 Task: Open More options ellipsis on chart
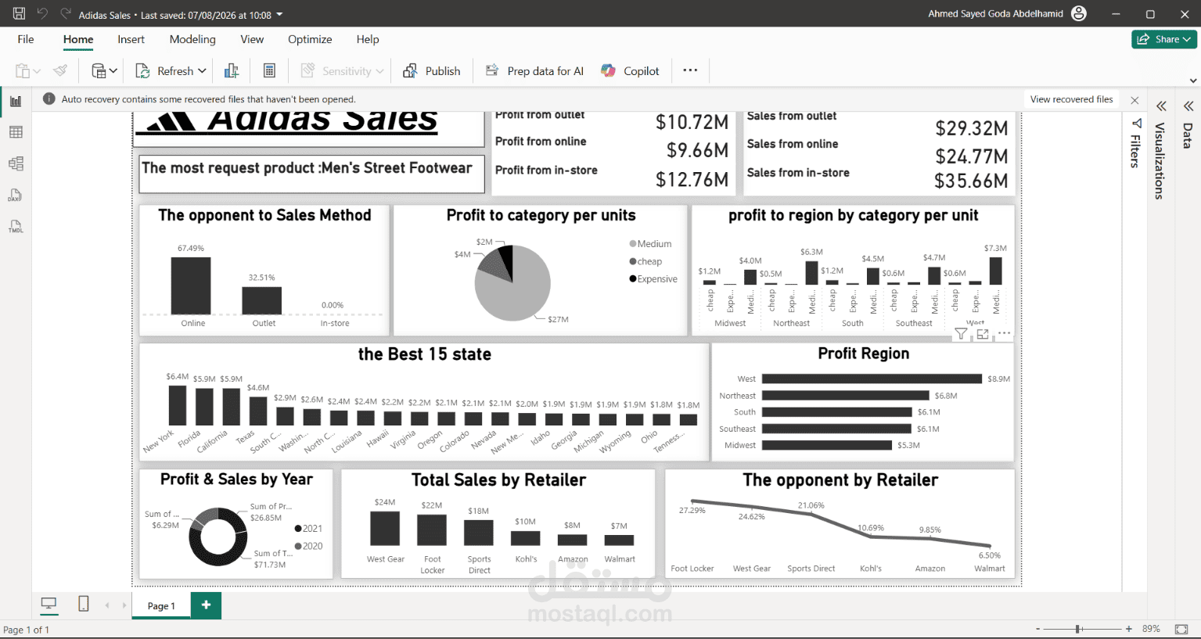1005,333
